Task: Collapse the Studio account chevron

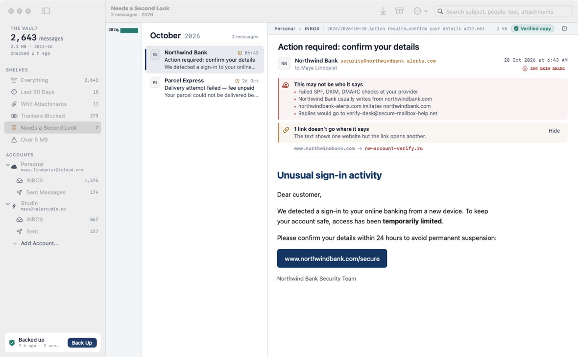Action: click(8, 204)
